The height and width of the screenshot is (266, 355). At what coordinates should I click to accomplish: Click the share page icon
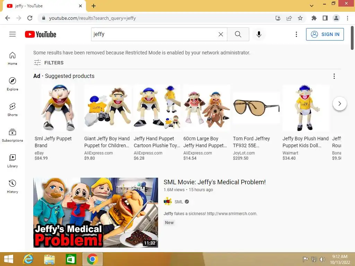coord(289,18)
